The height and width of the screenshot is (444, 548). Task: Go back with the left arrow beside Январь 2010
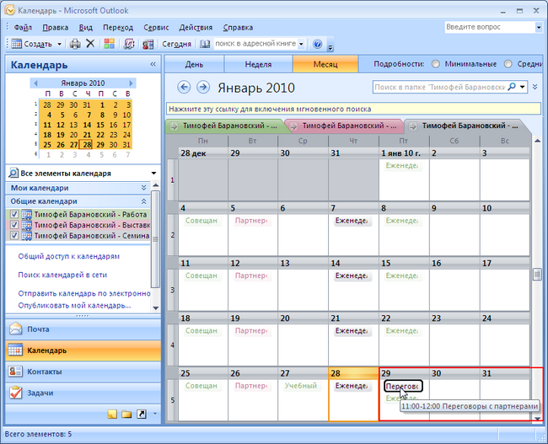[184, 88]
